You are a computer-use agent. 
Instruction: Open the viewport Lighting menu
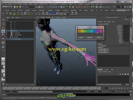tap(48, 17)
